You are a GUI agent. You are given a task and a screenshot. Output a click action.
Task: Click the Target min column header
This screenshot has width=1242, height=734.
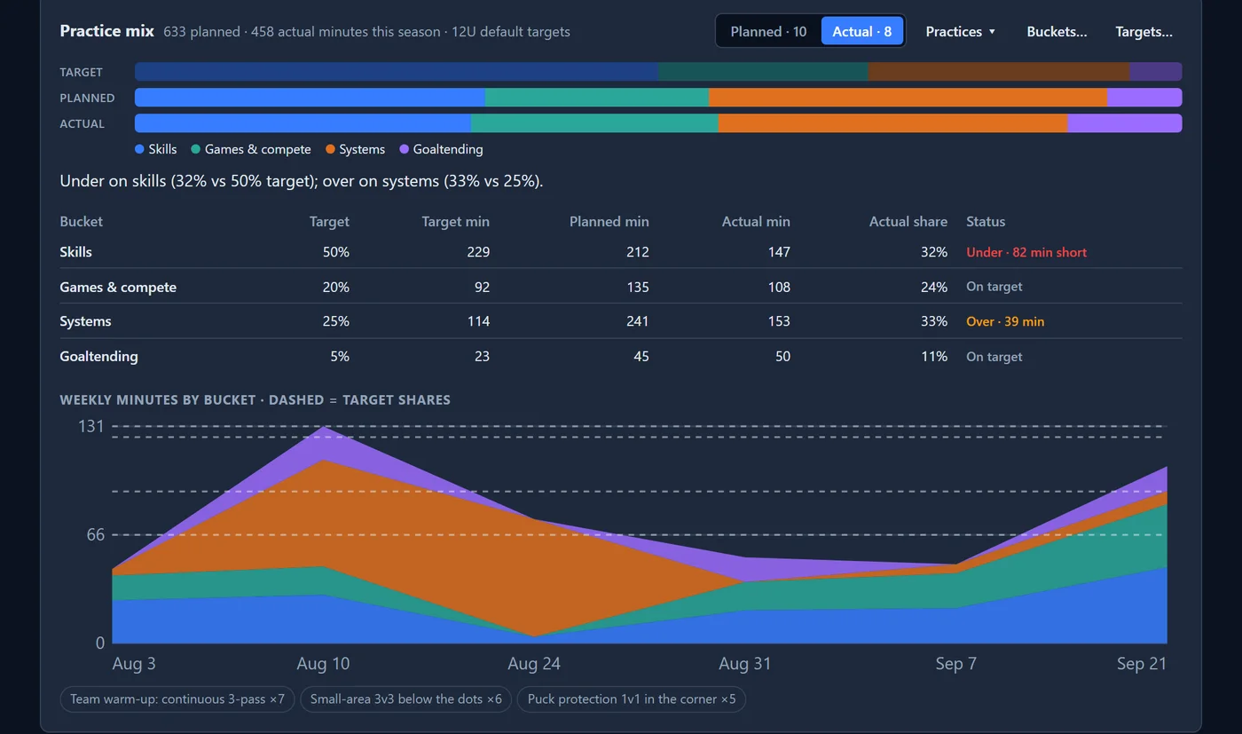pos(455,221)
